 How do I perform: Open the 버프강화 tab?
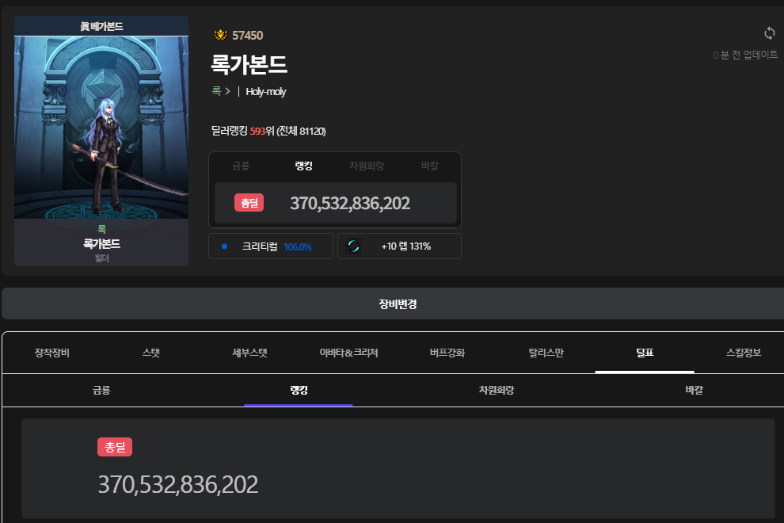(x=447, y=353)
